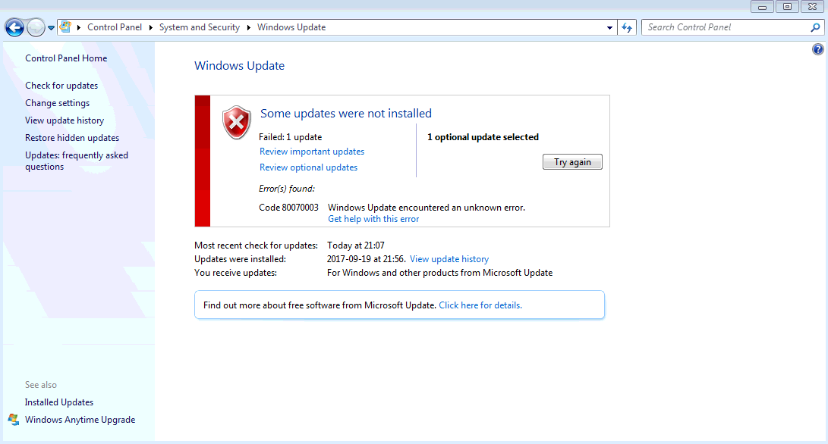Screen dimensions: 828x444
Task: Expand the arrow before Control Panel breadcrumb
Action: 79,27
